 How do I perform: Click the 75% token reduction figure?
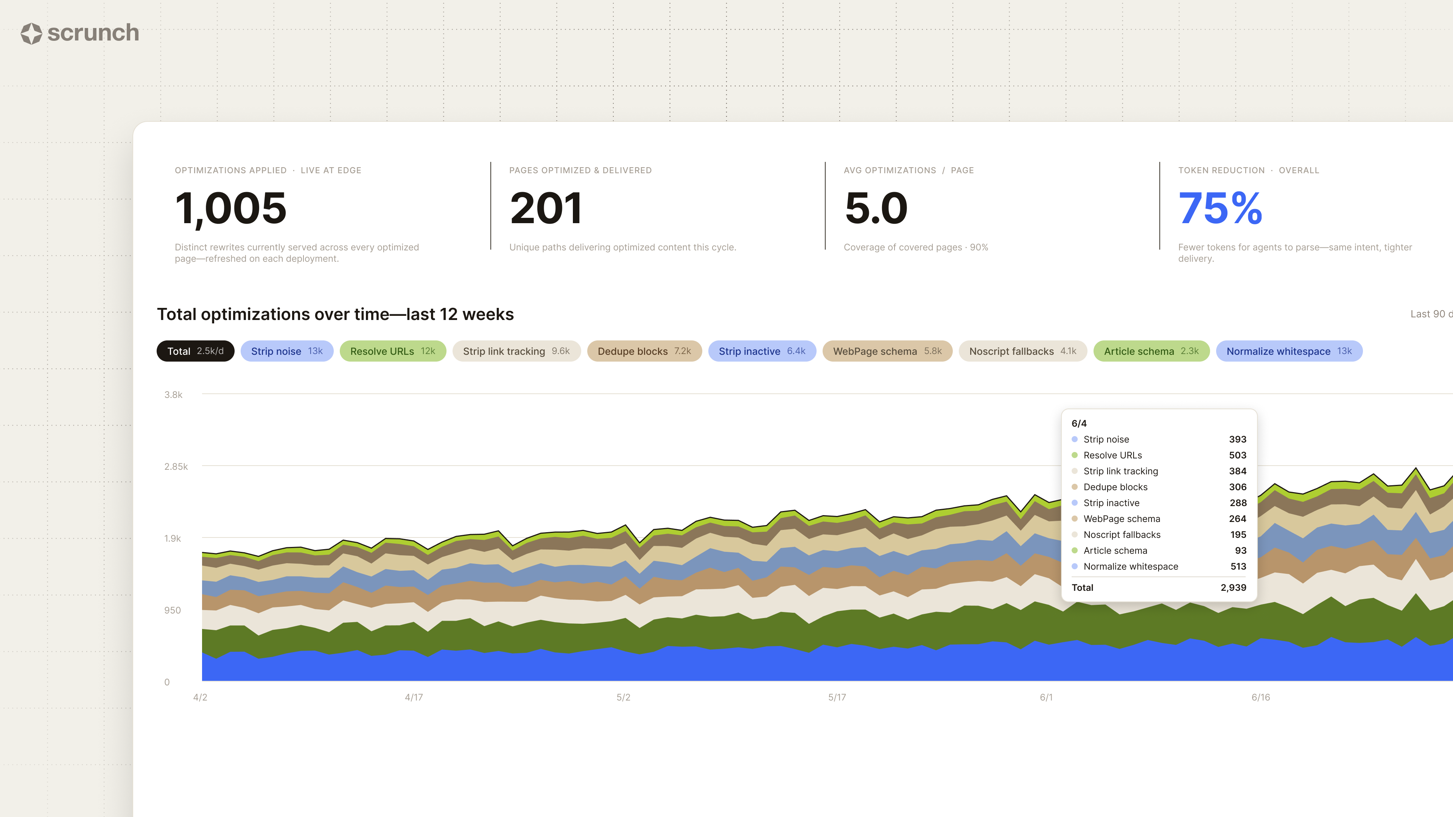1220,208
